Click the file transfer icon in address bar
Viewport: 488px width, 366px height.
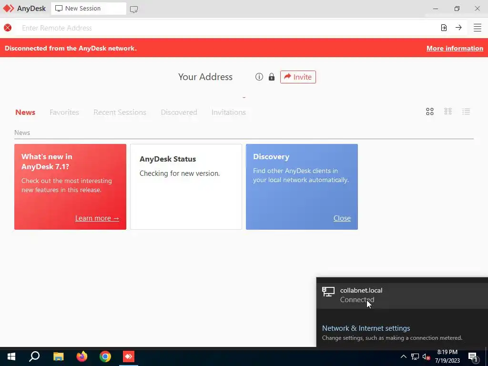(x=444, y=28)
